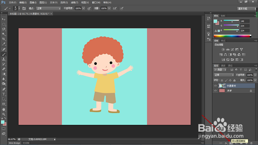The width and height of the screenshot is (258, 145).
Task: Select the Dodge tool
Action: (4, 84)
